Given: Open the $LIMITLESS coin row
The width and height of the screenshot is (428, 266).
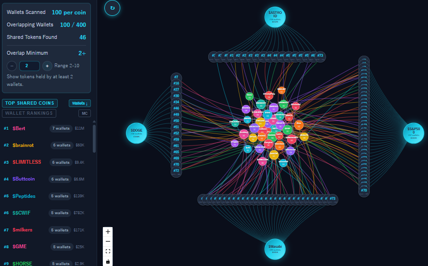Looking at the screenshot, I should pyautogui.click(x=46, y=162).
